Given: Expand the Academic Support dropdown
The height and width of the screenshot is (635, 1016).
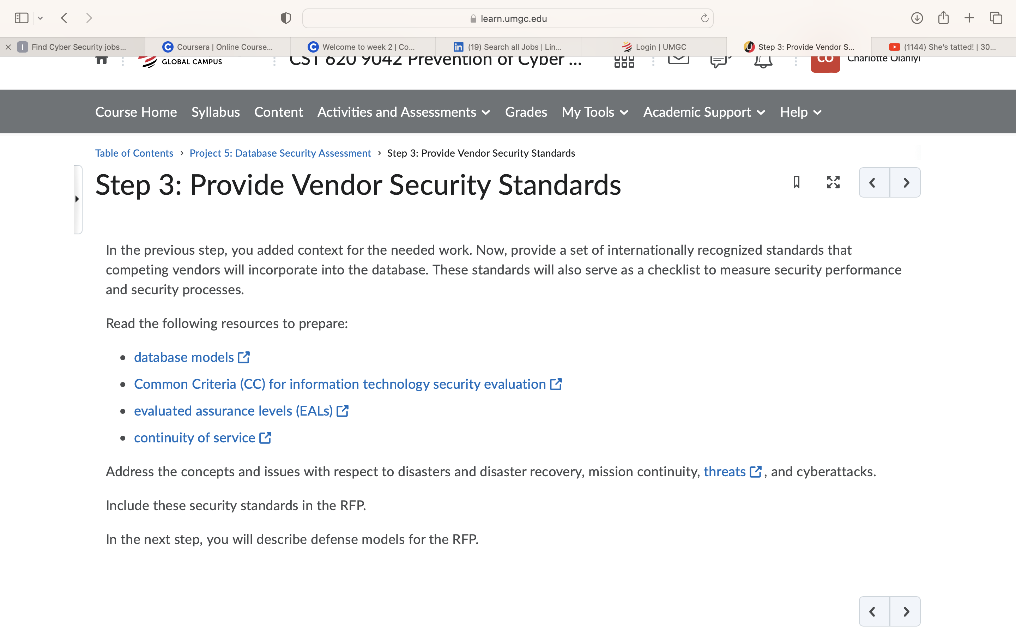Looking at the screenshot, I should tap(704, 112).
